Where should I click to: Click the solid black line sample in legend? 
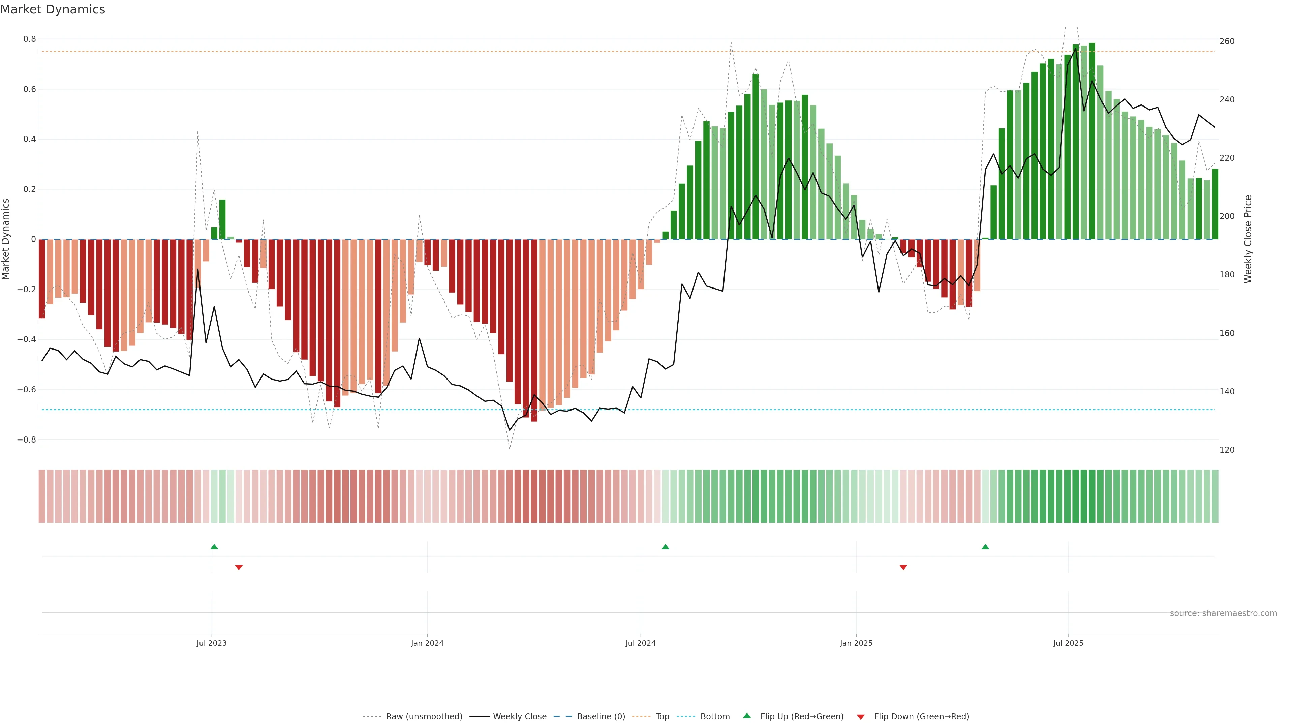tap(479, 717)
